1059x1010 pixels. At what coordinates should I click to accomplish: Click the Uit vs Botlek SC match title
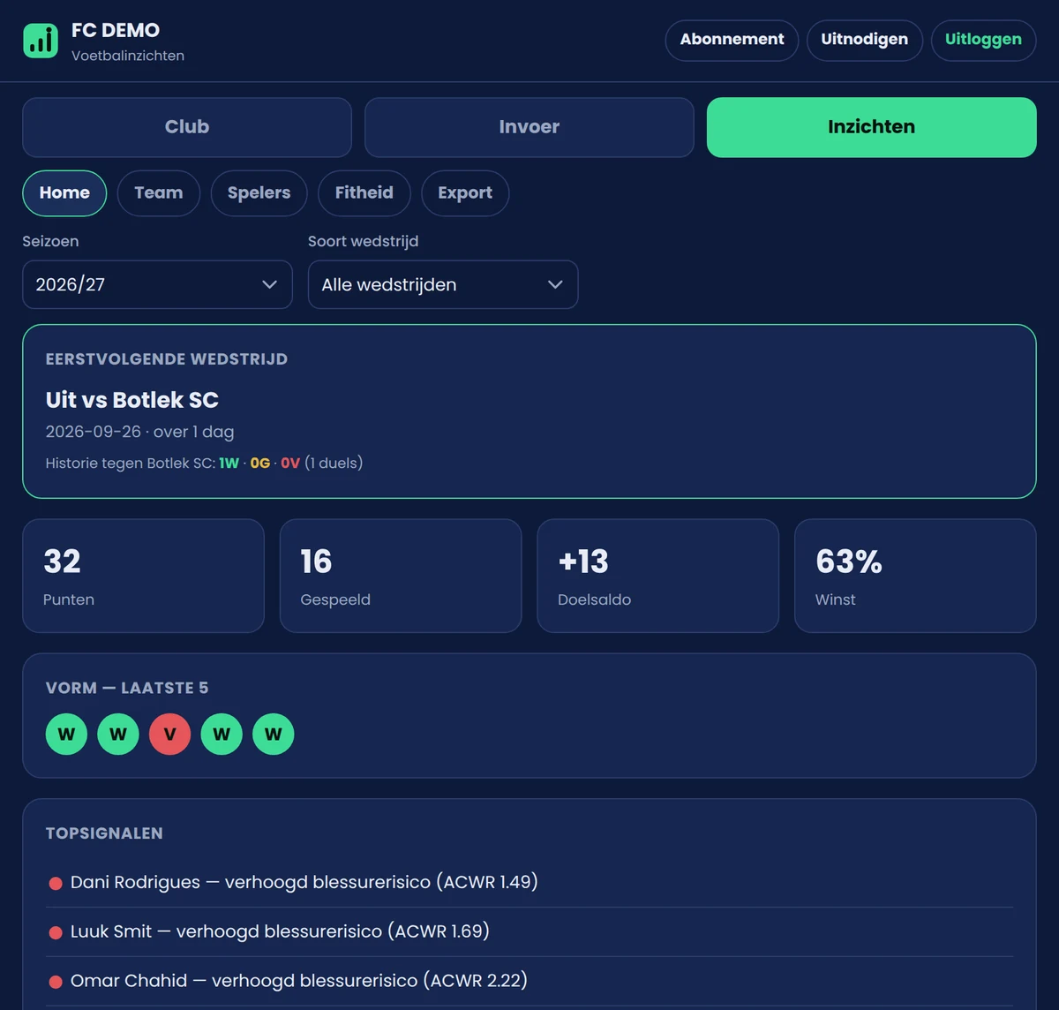click(x=132, y=400)
